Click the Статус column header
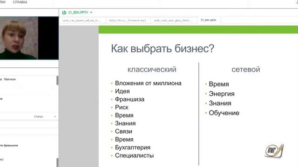The width and height of the screenshot is (298, 167). [x=38, y=116]
